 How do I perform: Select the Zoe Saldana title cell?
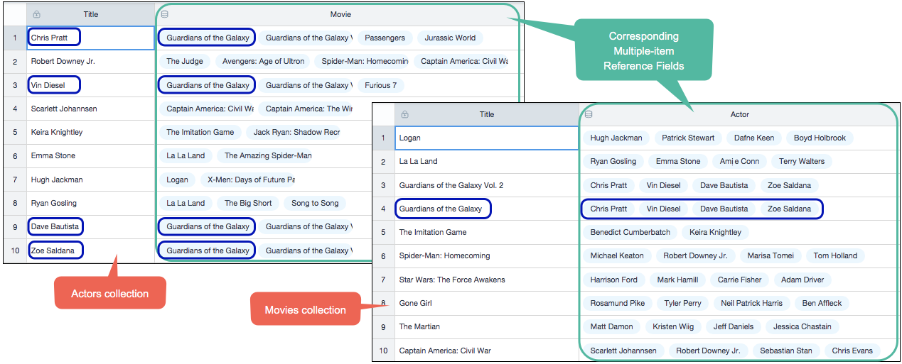tap(91, 250)
